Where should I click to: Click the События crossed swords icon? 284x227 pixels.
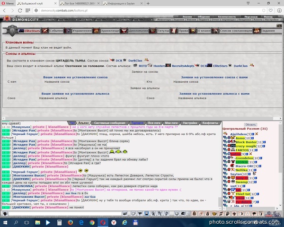tap(45, 31)
